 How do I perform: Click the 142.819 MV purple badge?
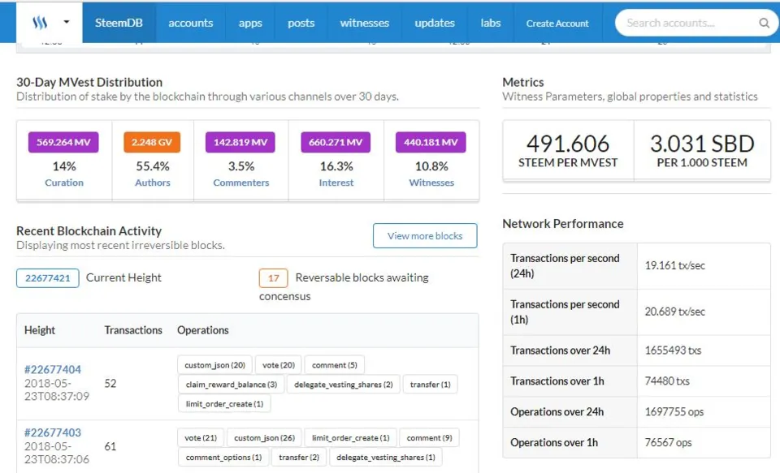click(240, 142)
